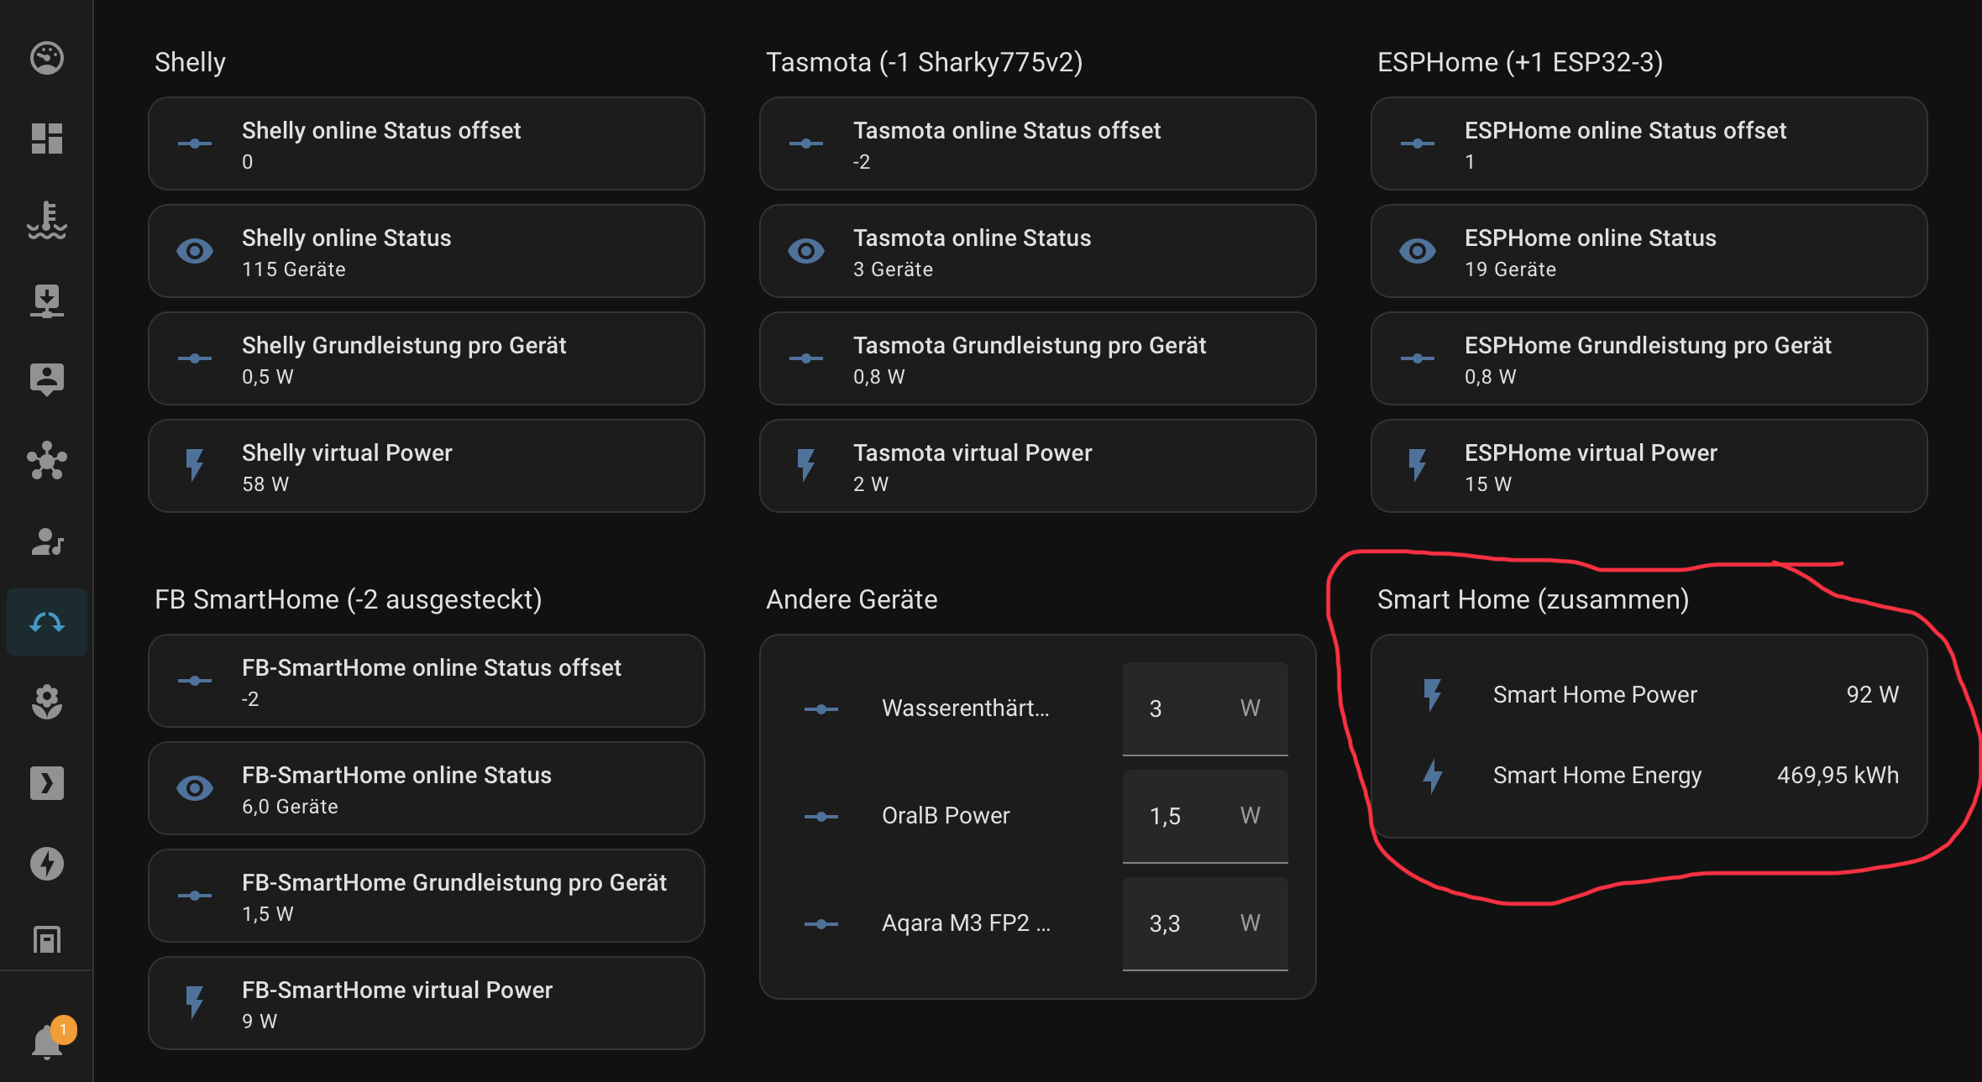Open the pool thermometer sidebar view
The height and width of the screenshot is (1082, 1982).
point(47,220)
